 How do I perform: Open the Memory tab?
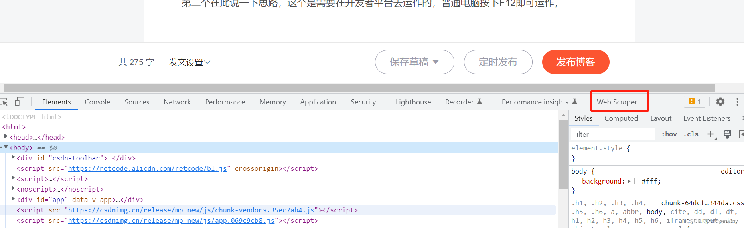(x=272, y=102)
